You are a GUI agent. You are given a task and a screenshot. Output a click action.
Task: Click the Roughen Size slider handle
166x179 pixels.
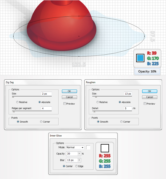click(x=96, y=97)
